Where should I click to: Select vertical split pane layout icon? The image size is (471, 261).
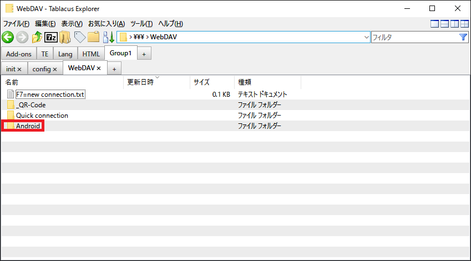tap(454, 24)
